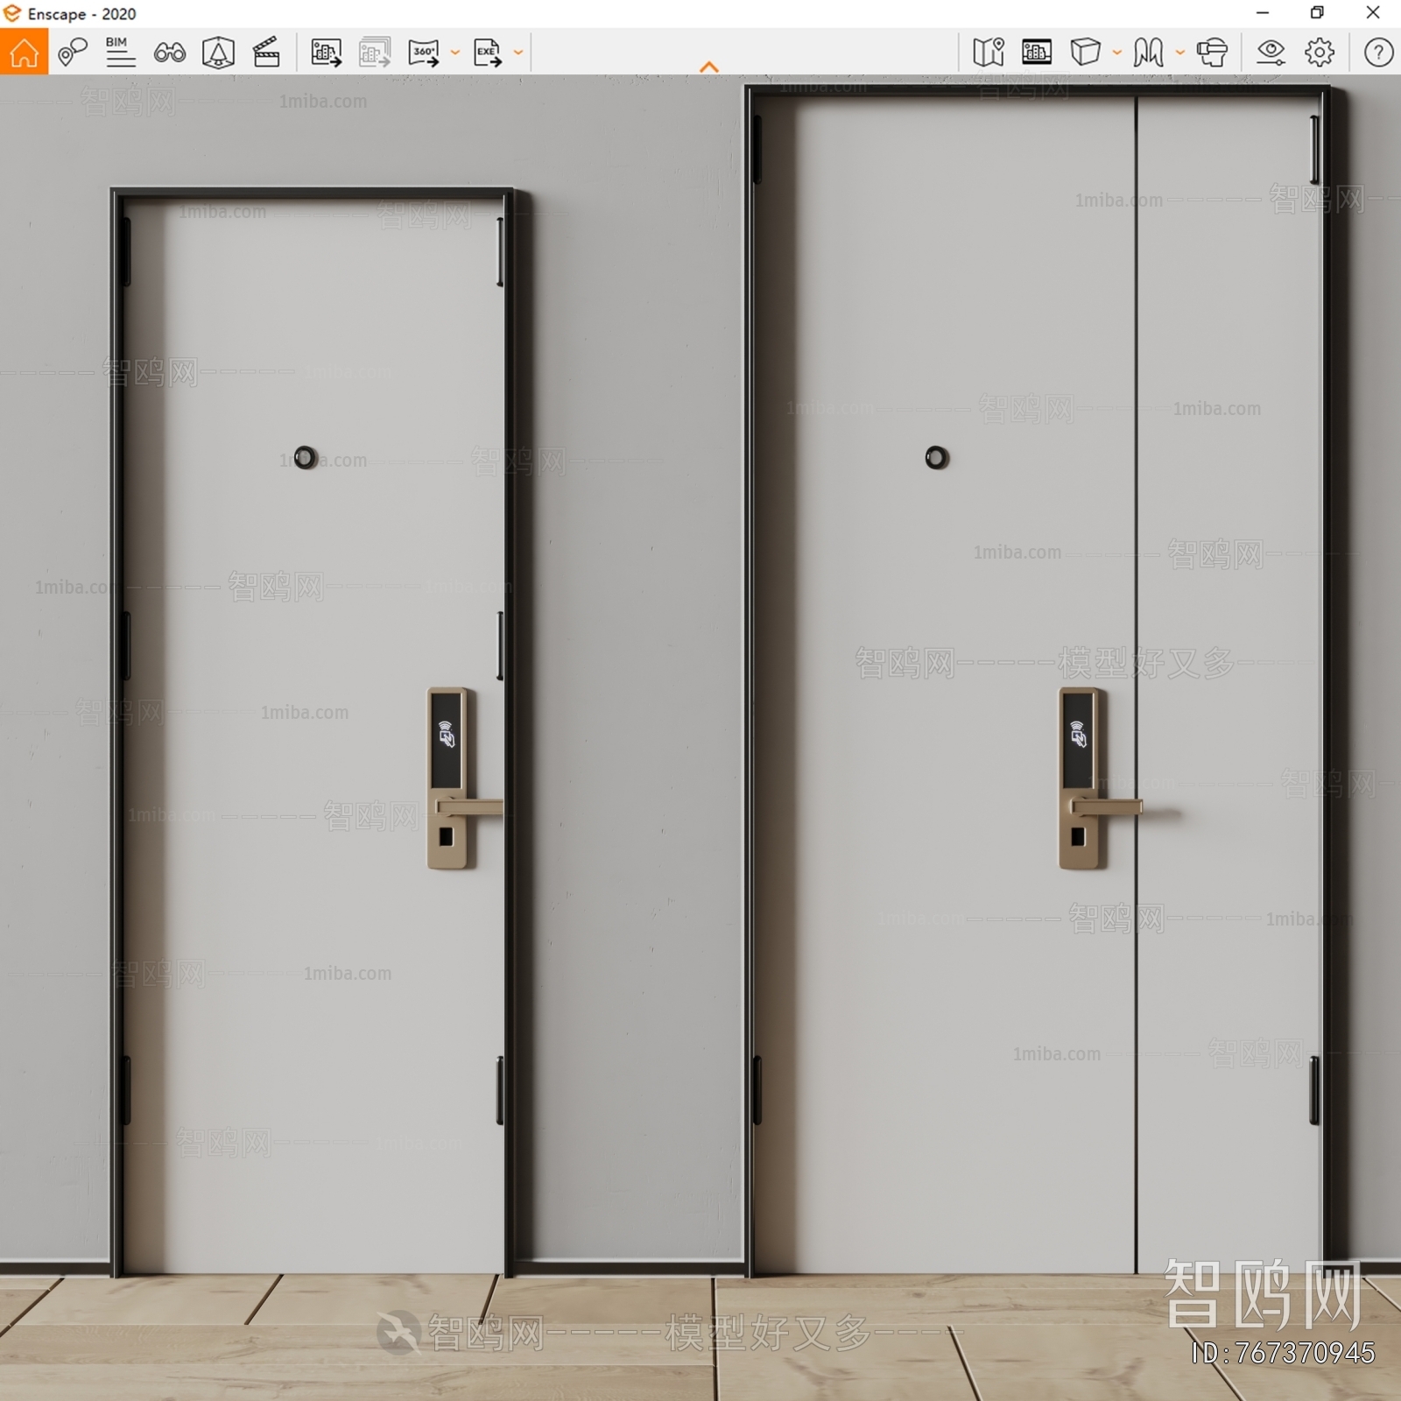The height and width of the screenshot is (1401, 1401).
Task: Toggle fly or walk navigation mode
Action: pyautogui.click(x=1148, y=53)
